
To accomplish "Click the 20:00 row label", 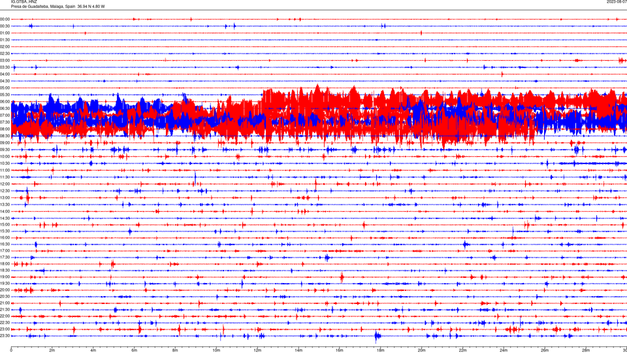I will point(5,290).
